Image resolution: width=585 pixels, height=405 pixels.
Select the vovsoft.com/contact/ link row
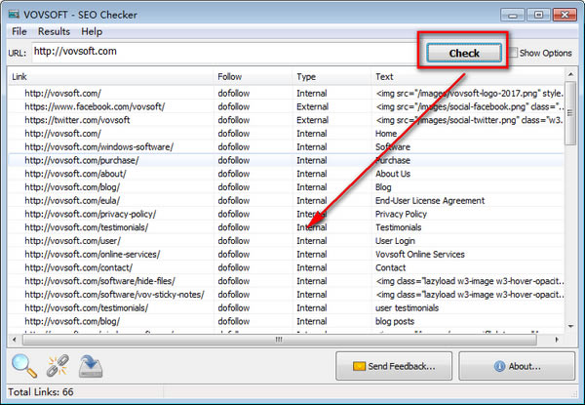click(286, 268)
